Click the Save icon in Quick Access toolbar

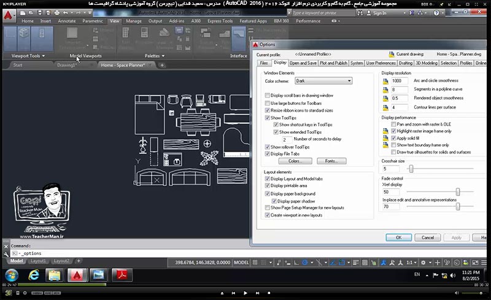point(40,13)
